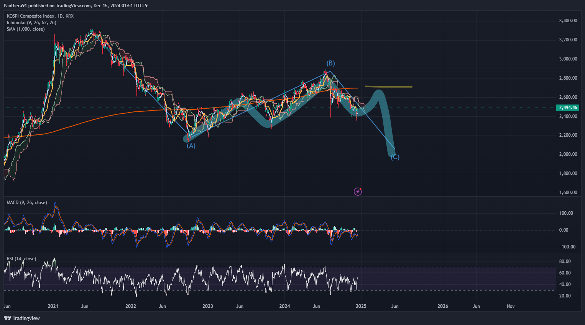The image size is (585, 325).
Task: Click the 3,400.00 price axis label
Action: 568,21
